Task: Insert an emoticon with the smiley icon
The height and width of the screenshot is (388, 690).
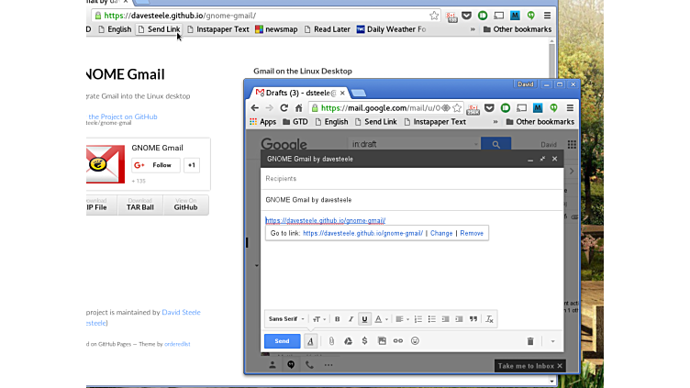Action: click(415, 340)
